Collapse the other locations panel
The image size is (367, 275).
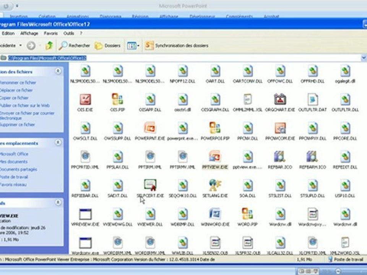[58, 142]
